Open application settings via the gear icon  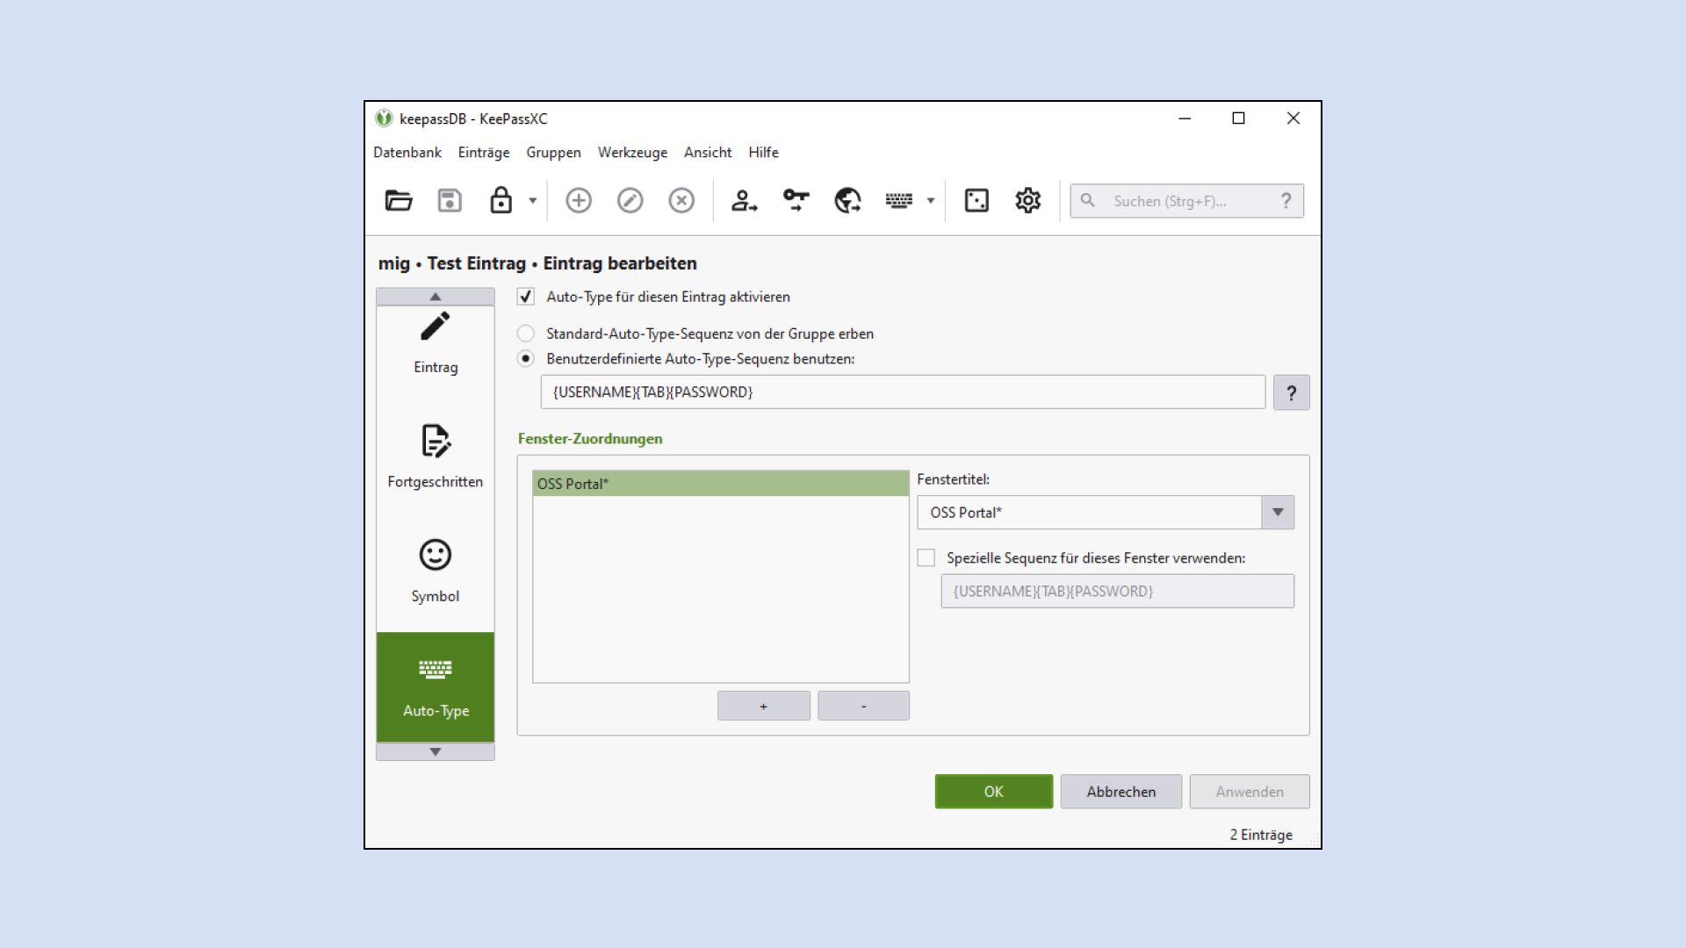pos(1027,200)
